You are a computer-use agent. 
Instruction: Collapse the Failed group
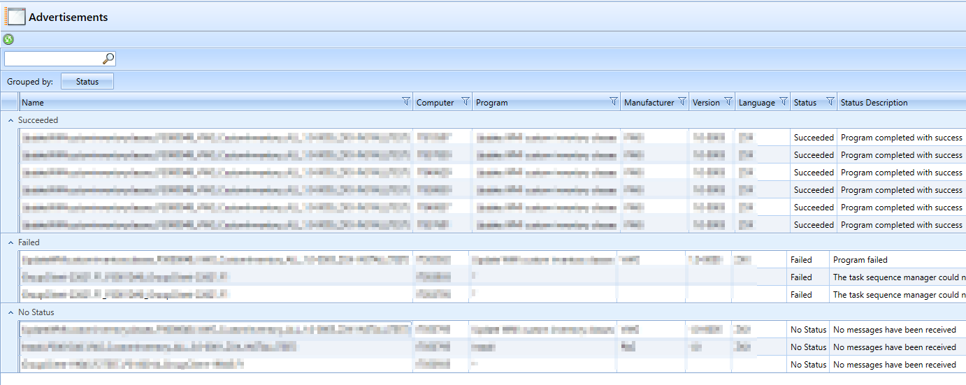(10, 242)
